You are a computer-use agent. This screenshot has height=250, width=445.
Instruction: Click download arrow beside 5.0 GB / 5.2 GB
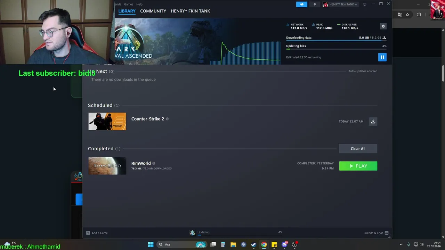[x=384, y=37]
